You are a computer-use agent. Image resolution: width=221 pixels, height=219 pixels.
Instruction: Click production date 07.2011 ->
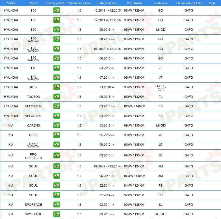[x=107, y=78]
